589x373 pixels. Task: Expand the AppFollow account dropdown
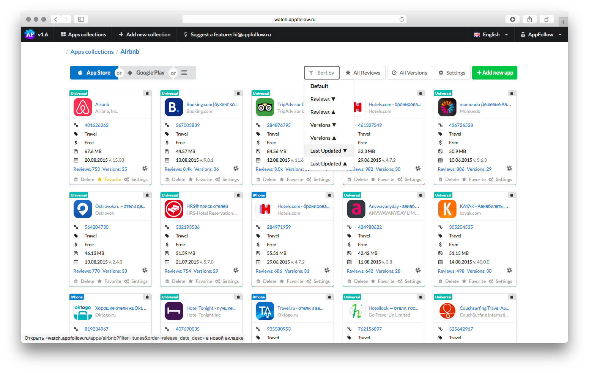pyautogui.click(x=541, y=34)
